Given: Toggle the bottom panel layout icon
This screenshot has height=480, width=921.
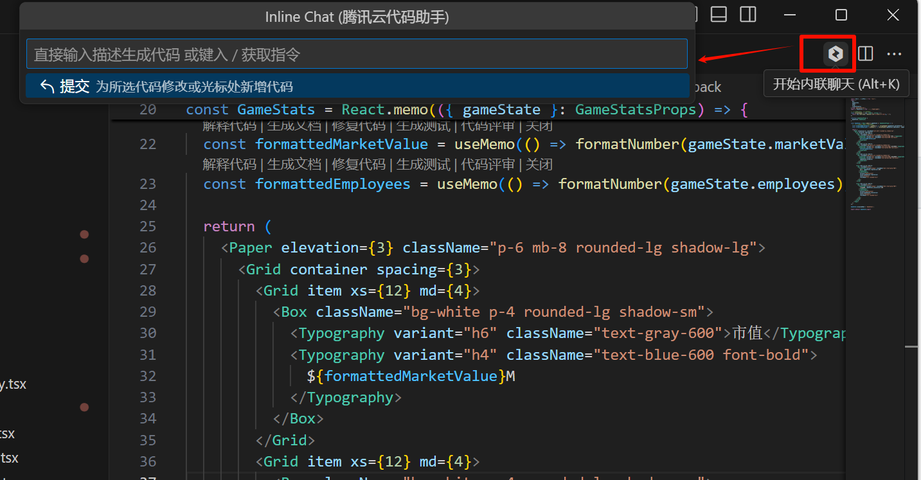Looking at the screenshot, I should click(719, 14).
